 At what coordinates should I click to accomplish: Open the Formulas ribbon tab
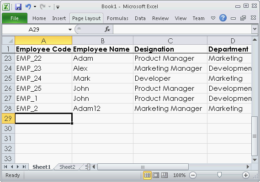(x=117, y=18)
